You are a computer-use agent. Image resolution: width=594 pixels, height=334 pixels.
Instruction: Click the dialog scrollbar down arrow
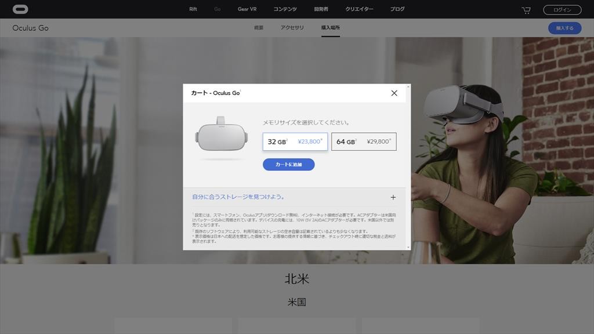click(408, 247)
